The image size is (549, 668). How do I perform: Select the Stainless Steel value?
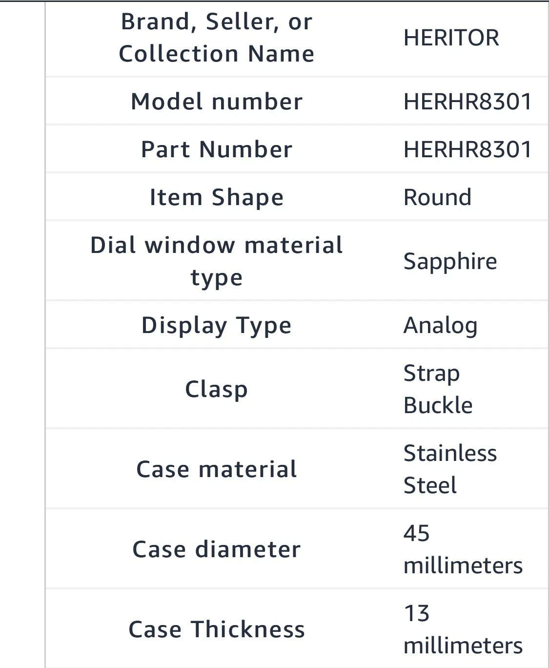(449, 469)
